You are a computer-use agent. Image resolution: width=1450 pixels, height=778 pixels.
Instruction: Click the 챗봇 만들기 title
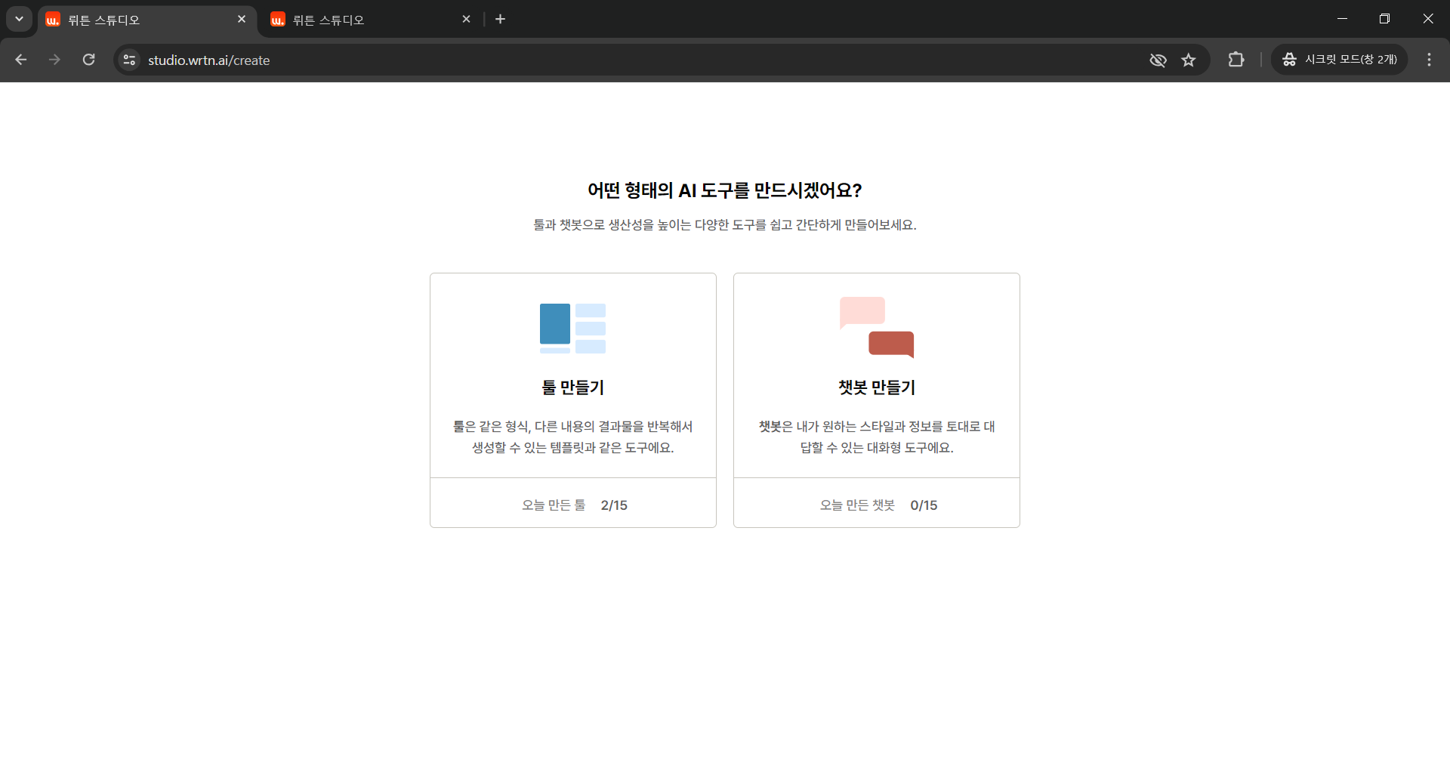pyautogui.click(x=877, y=387)
